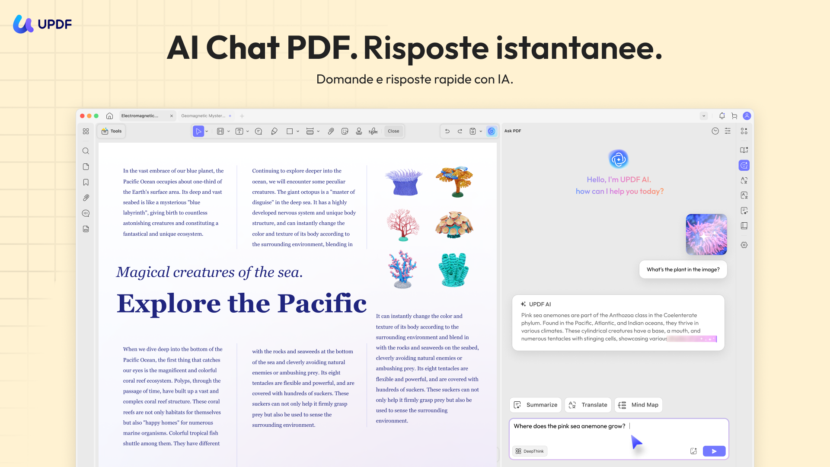Attach an image to chat prompt
This screenshot has width=830, height=467.
693,451
